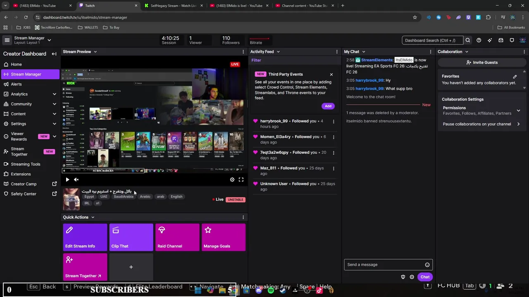The image size is (529, 297).
Task: Click the Chat send button
Action: (x=425, y=277)
